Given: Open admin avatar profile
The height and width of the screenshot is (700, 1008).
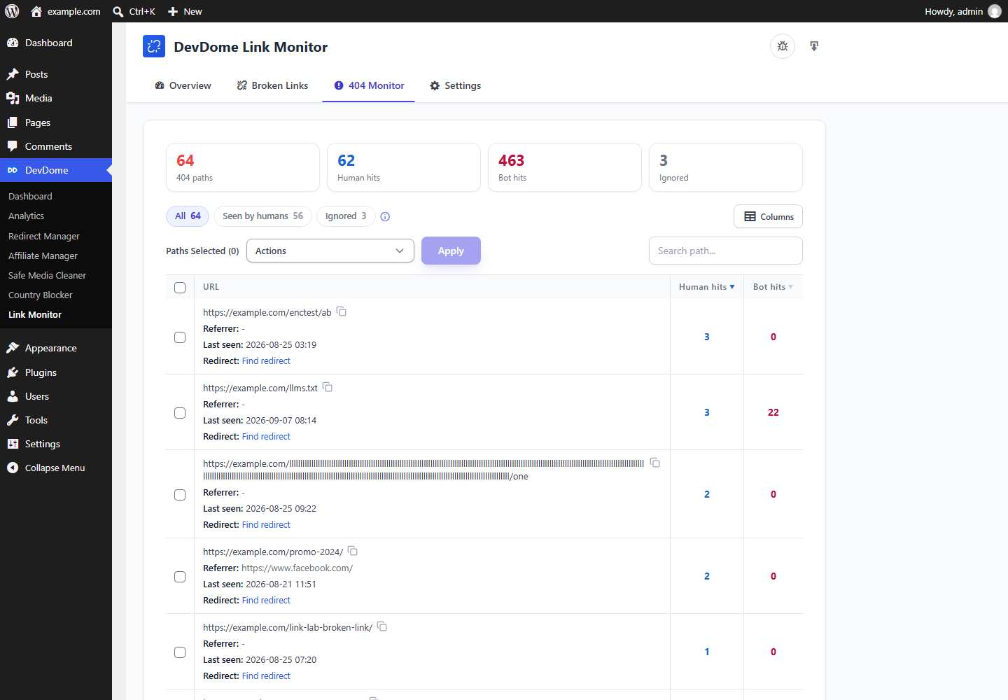Looking at the screenshot, I should tap(995, 11).
